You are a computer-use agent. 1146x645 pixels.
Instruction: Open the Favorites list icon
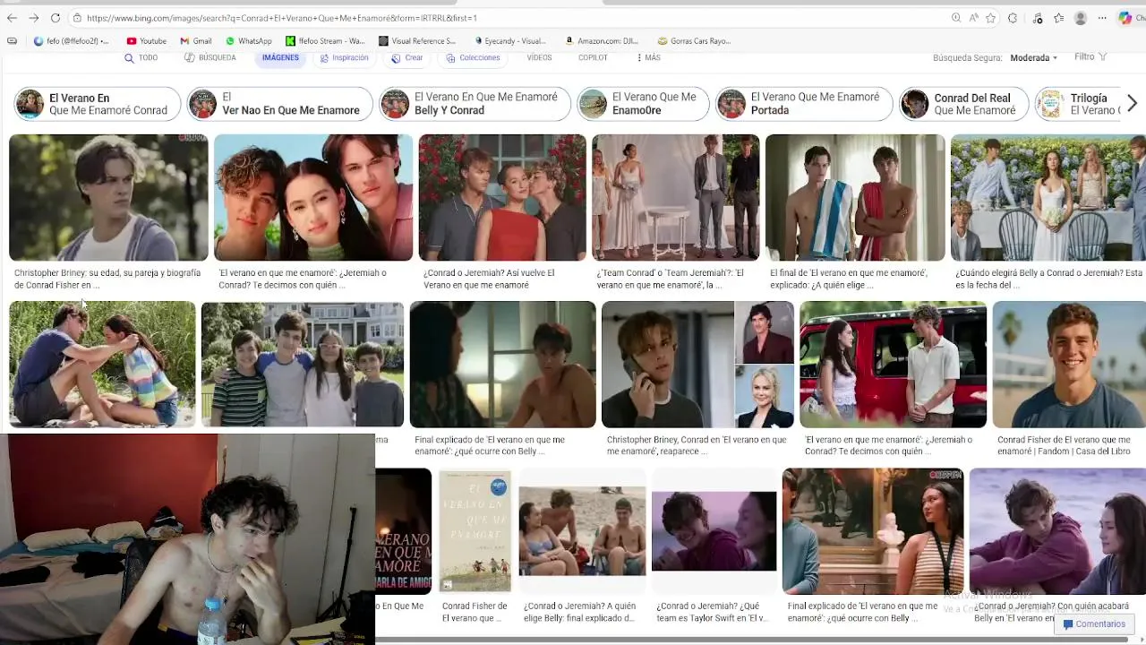[1059, 18]
